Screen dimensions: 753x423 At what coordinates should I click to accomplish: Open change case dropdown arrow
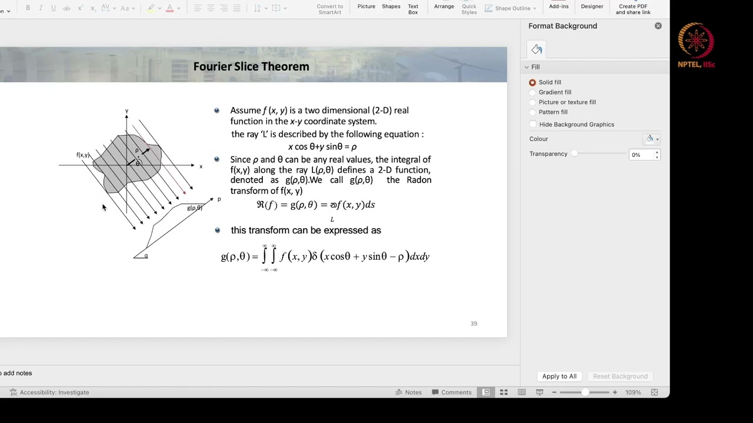(134, 8)
